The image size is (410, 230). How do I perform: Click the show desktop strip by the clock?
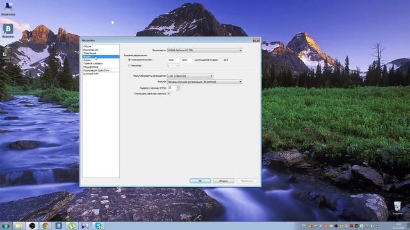pyautogui.click(x=408, y=226)
